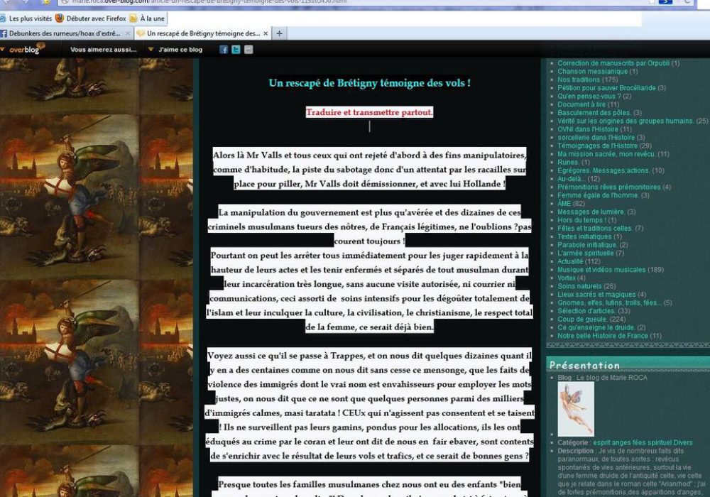Open the 'Textes initiatiques' category
Screen dimensions: 710x497
pos(584,236)
